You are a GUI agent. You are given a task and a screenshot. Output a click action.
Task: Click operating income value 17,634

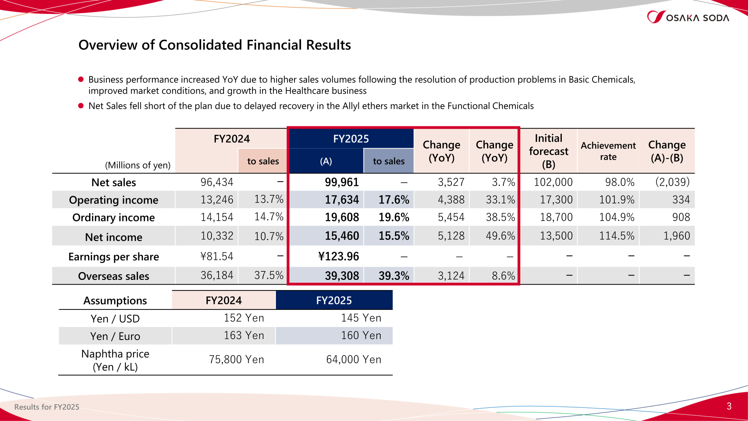click(x=342, y=200)
